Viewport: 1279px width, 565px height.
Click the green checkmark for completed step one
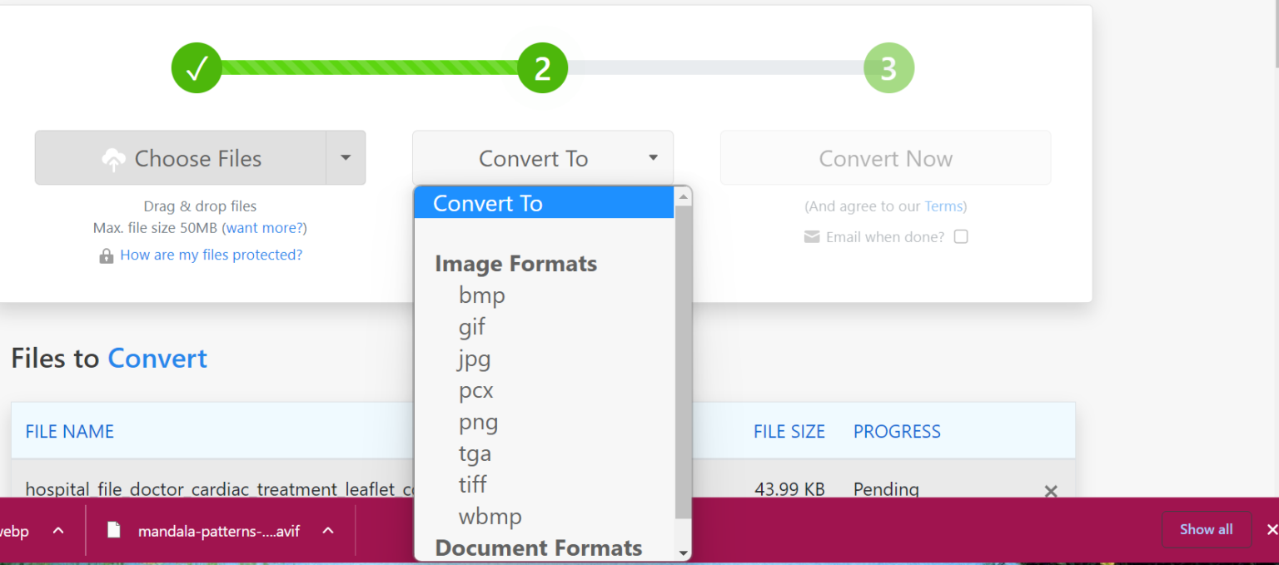point(197,67)
